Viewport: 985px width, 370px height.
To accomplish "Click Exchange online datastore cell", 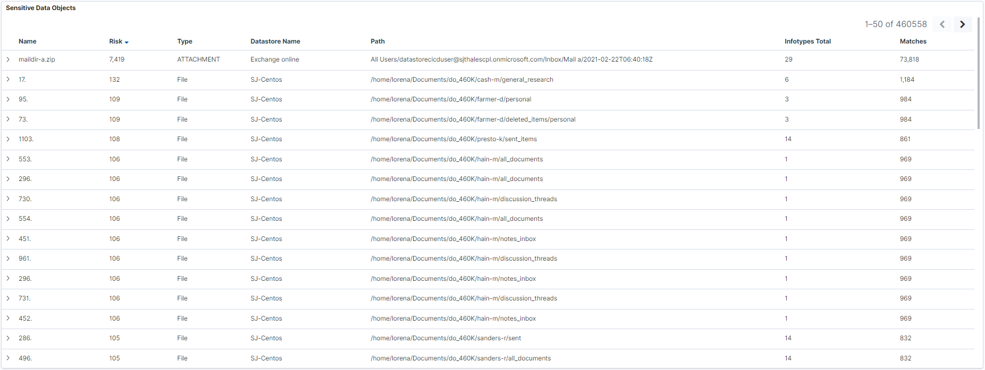I will [x=274, y=59].
